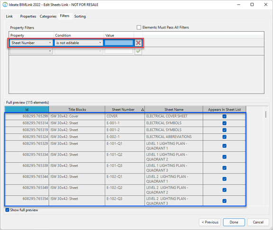The image size is (273, 230).
Task: Click the highlighted filter Value field
Action: coord(119,43)
